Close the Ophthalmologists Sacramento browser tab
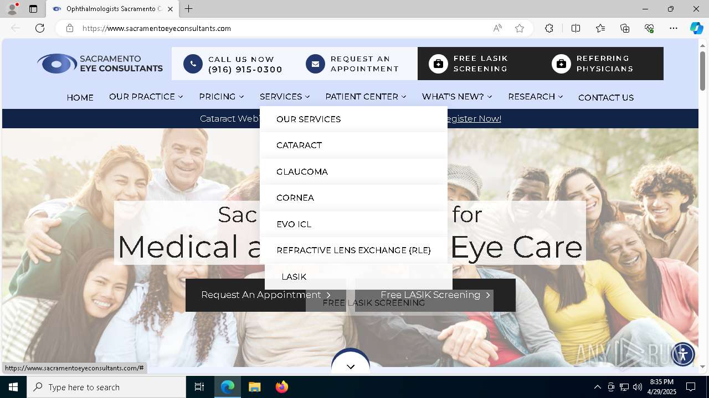The image size is (709, 398). [x=171, y=9]
